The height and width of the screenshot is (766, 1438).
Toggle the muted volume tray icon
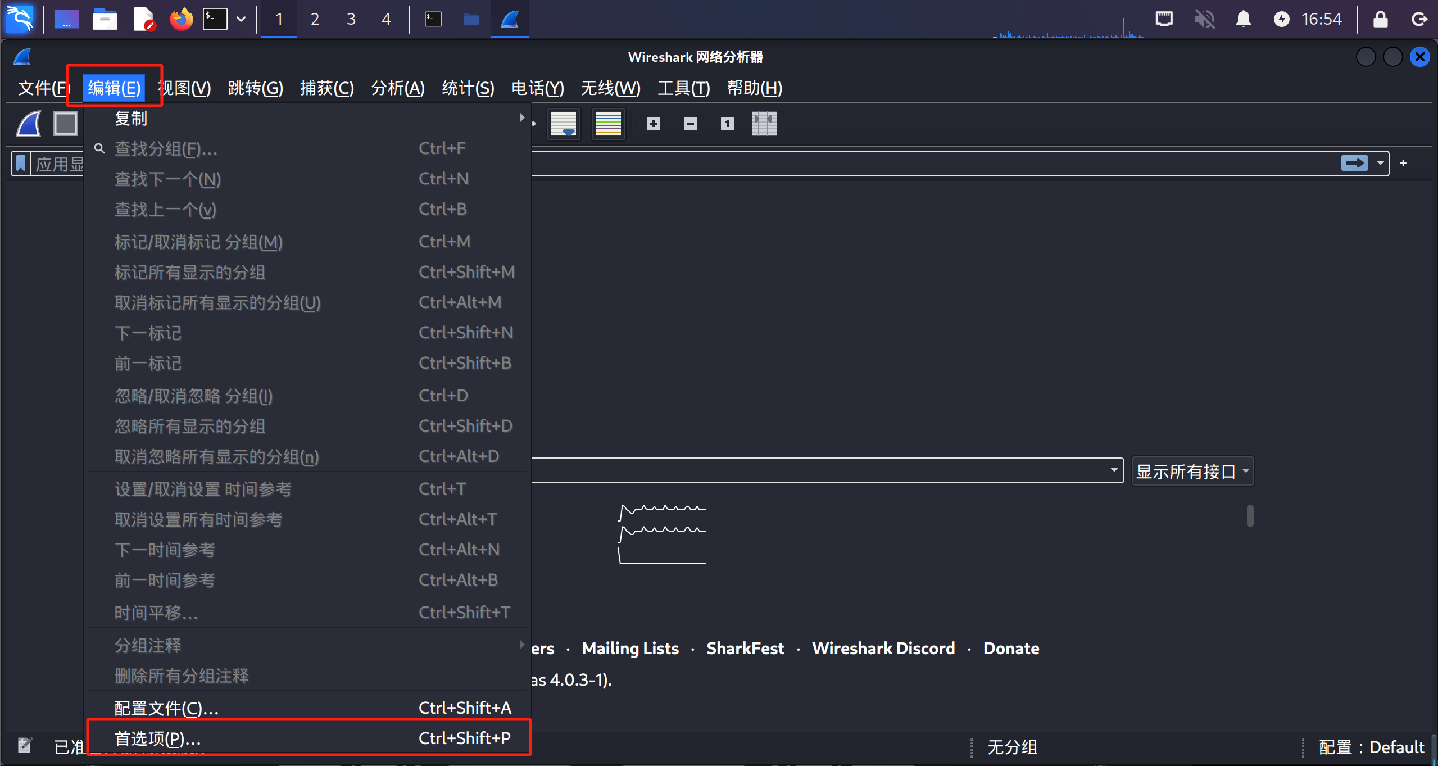pyautogui.click(x=1204, y=19)
